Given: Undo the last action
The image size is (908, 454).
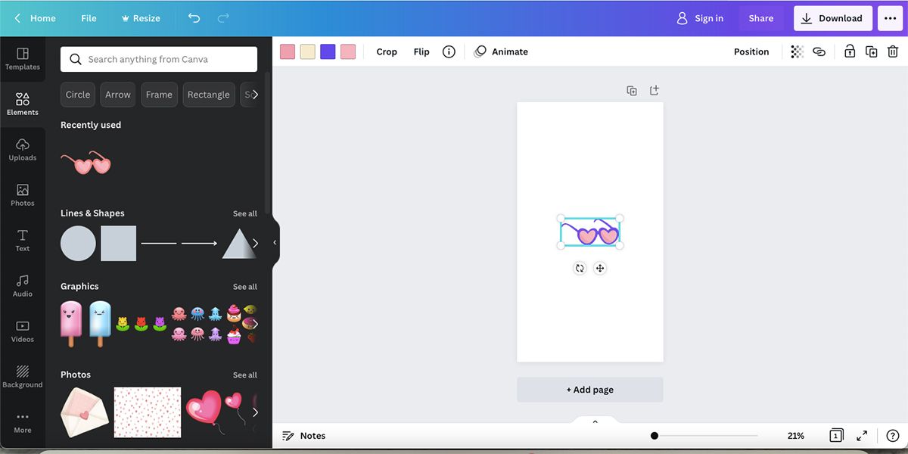Looking at the screenshot, I should pyautogui.click(x=194, y=17).
